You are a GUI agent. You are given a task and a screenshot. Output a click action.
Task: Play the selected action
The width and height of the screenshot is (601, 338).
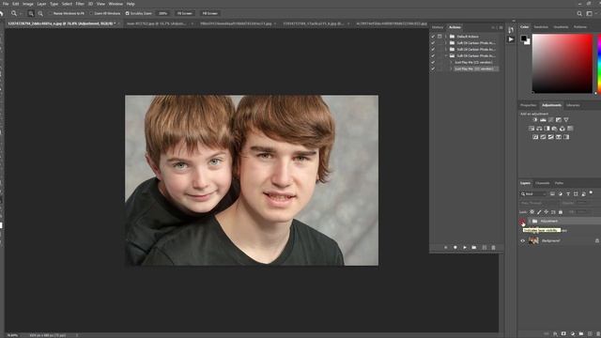tap(465, 248)
